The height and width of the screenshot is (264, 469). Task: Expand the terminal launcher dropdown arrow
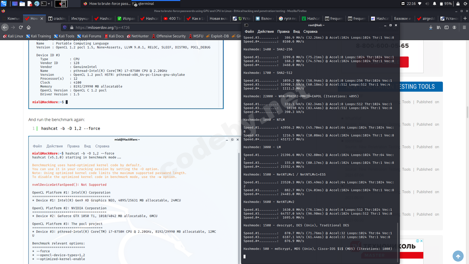[49, 4]
